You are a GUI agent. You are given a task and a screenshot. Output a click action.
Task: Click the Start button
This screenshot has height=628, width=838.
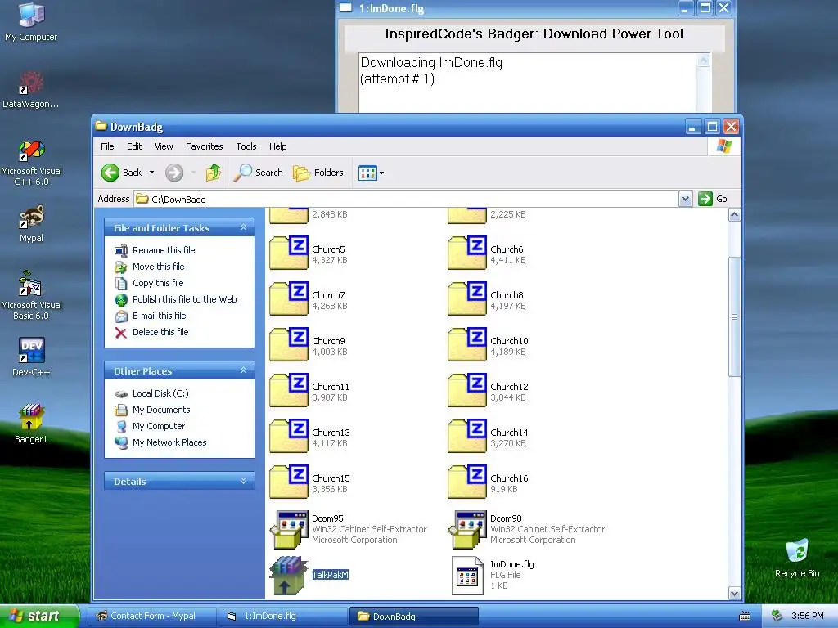pos(39,616)
